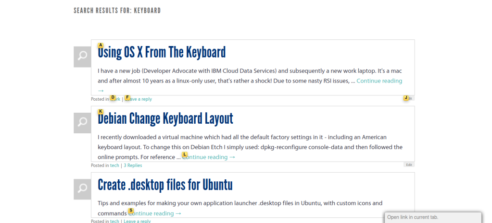This screenshot has width=492, height=223.
Task: Click the magnifier icon beside Create .desktop files post
Action: click(82, 189)
